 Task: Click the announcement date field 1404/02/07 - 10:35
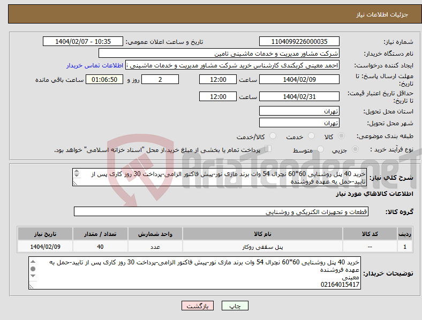click(83, 41)
